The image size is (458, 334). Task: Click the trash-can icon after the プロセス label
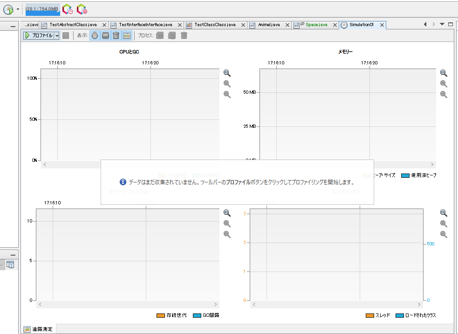184,35
